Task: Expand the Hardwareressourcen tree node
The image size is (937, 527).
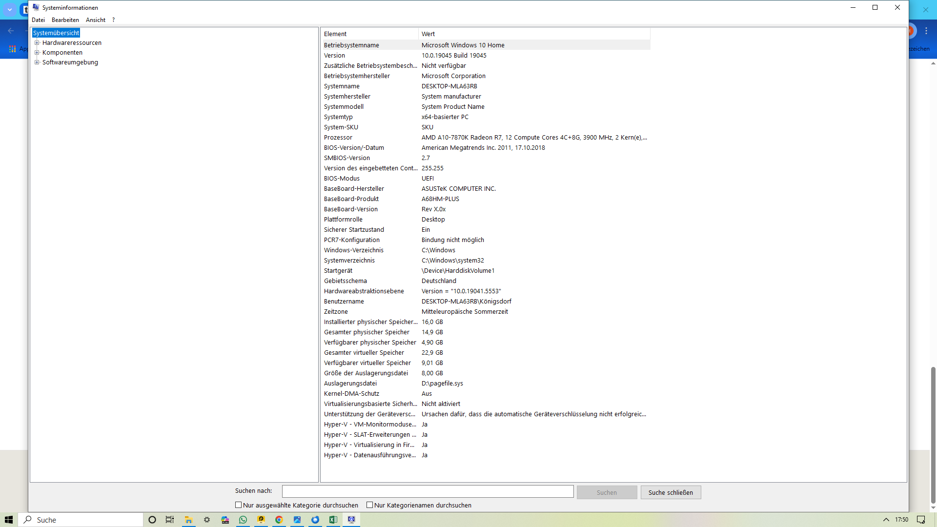Action: click(37, 43)
